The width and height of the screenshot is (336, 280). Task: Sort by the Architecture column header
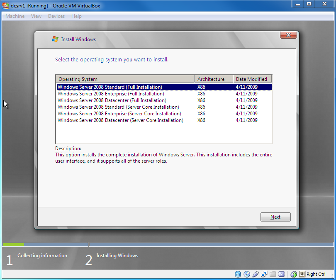pos(212,79)
